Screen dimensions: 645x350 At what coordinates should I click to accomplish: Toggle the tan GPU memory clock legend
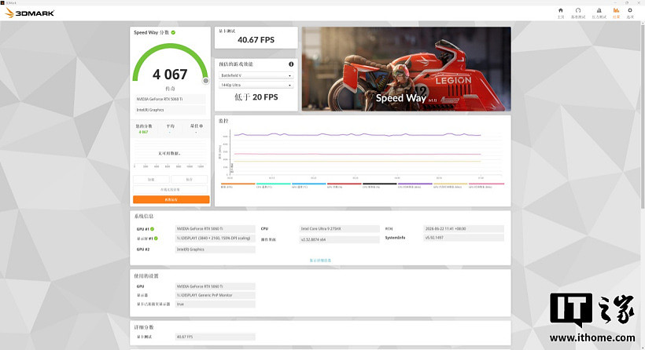[451, 185]
